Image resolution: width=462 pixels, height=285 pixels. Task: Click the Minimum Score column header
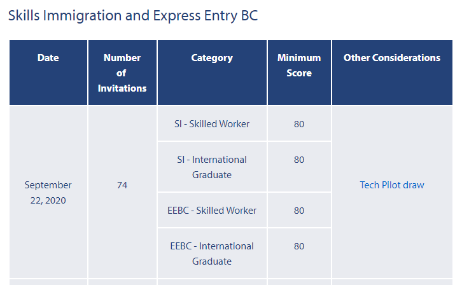point(299,66)
